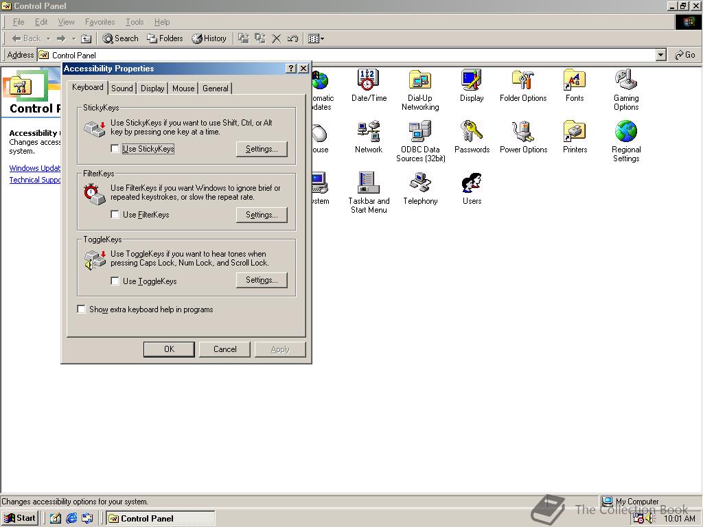
Task: Click Cancel in Accessibility Properties
Action: point(224,349)
